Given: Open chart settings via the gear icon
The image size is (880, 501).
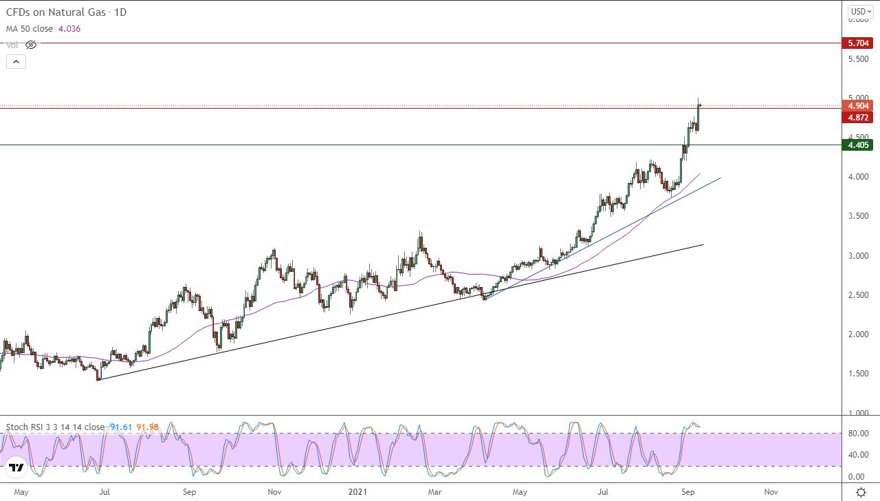Looking at the screenshot, I should (861, 492).
